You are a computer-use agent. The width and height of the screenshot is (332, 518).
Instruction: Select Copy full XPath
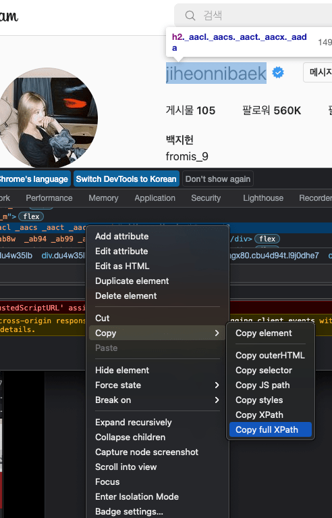click(x=271, y=430)
